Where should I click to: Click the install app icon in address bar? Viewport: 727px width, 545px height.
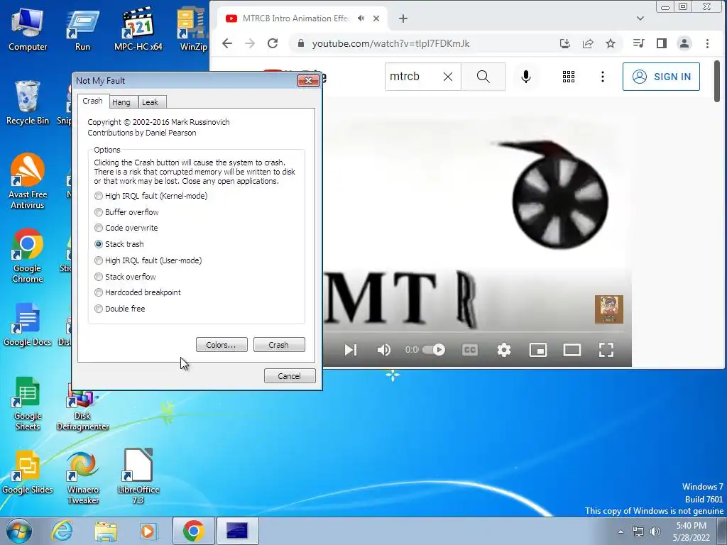(564, 43)
